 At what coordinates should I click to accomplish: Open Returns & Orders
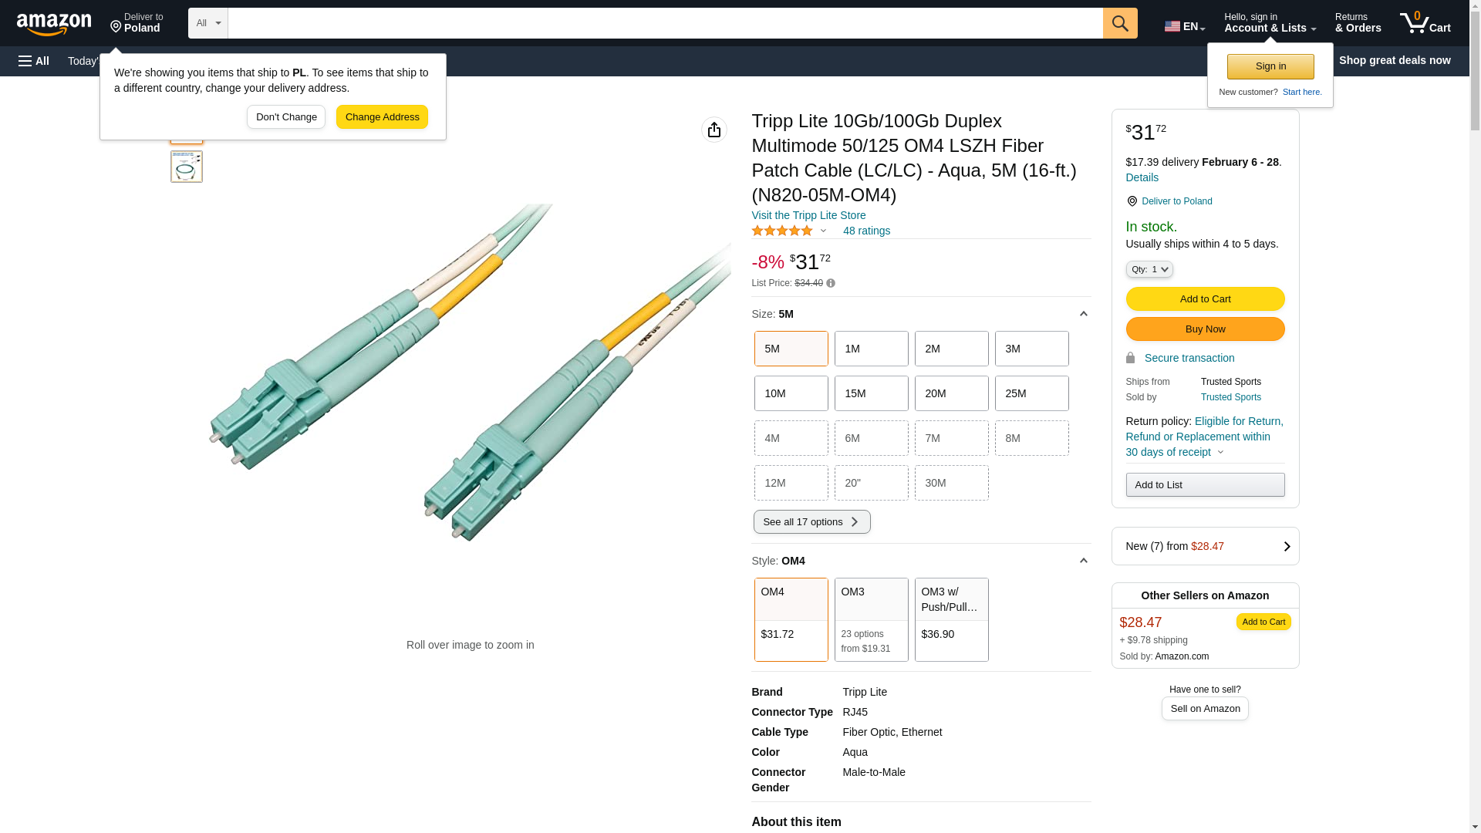[x=1358, y=23]
